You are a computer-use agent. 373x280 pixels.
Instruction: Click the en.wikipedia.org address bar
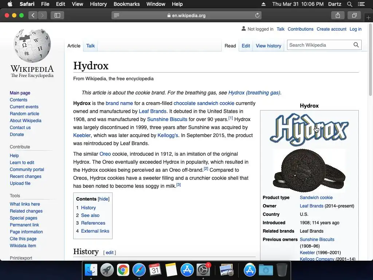click(x=186, y=15)
